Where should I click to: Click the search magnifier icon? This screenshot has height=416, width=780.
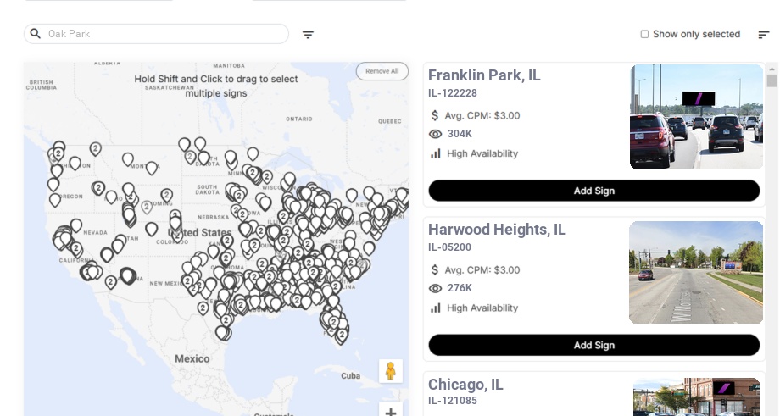[x=36, y=34]
